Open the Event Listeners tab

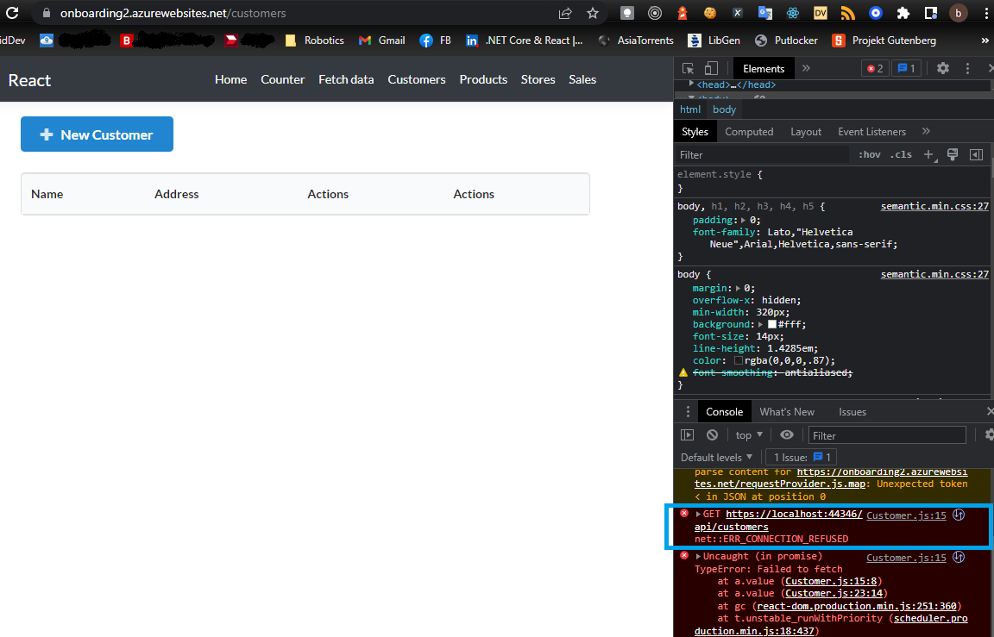click(871, 132)
